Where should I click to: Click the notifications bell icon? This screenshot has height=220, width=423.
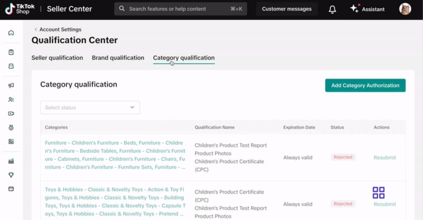(332, 9)
